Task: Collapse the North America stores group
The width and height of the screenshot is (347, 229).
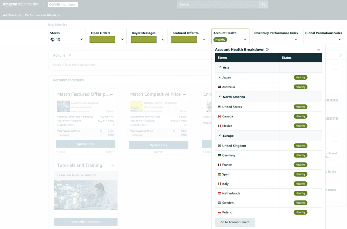Action: pos(220,97)
